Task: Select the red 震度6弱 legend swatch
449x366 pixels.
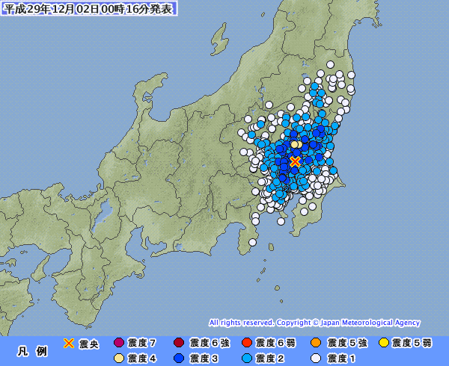Action: click(x=246, y=343)
